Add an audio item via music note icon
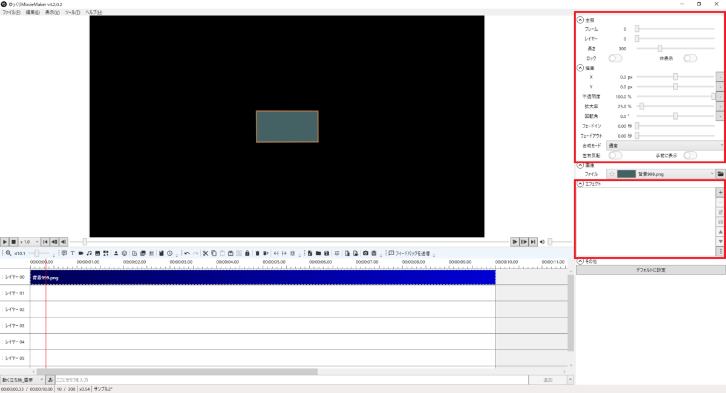 [x=89, y=253]
